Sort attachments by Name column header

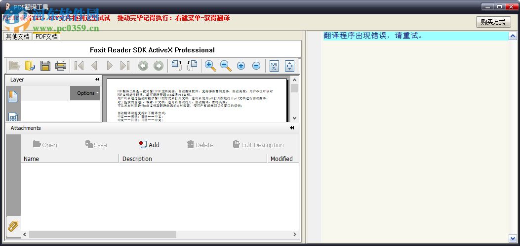(70, 159)
